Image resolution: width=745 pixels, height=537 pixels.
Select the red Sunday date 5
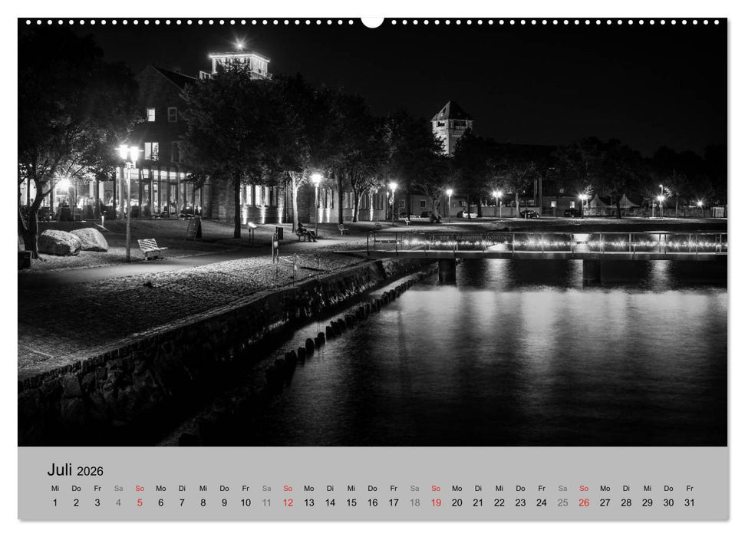click(x=139, y=501)
